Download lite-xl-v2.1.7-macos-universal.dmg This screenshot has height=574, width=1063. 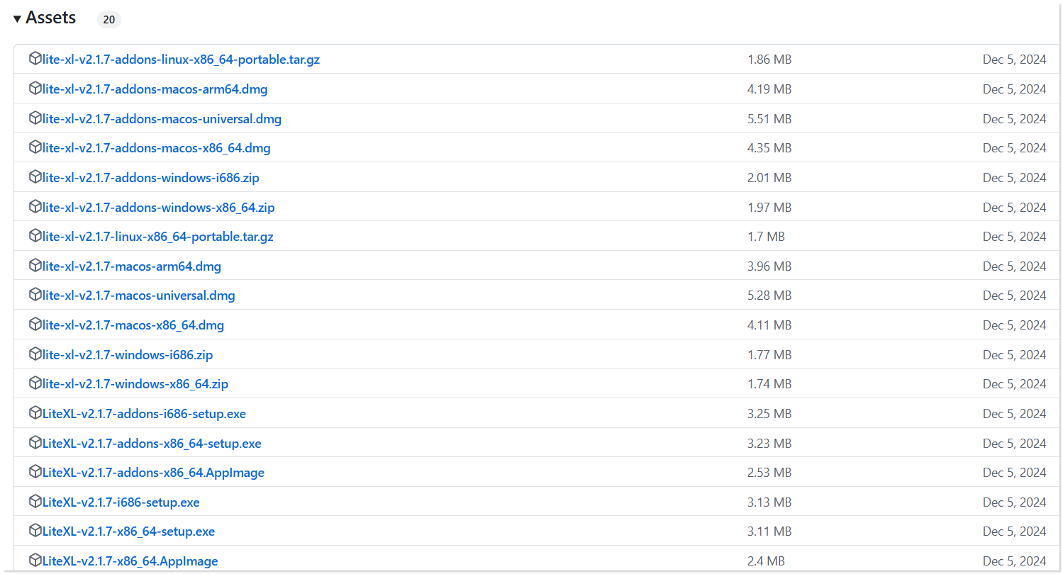pos(139,296)
